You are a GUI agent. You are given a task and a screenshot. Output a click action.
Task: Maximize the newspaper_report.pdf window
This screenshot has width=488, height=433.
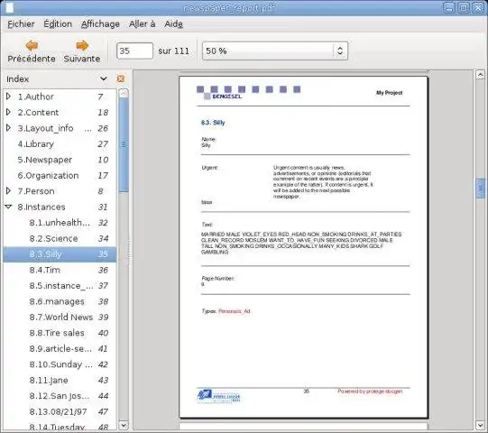(464, 8)
